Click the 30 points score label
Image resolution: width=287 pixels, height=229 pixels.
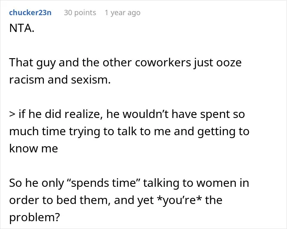tap(80, 13)
